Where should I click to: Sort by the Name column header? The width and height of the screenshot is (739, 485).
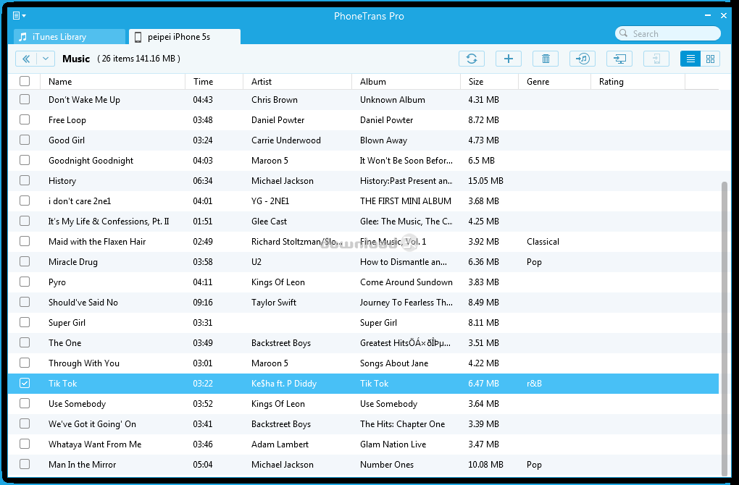pyautogui.click(x=112, y=82)
